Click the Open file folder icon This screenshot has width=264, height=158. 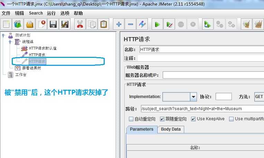29,24
